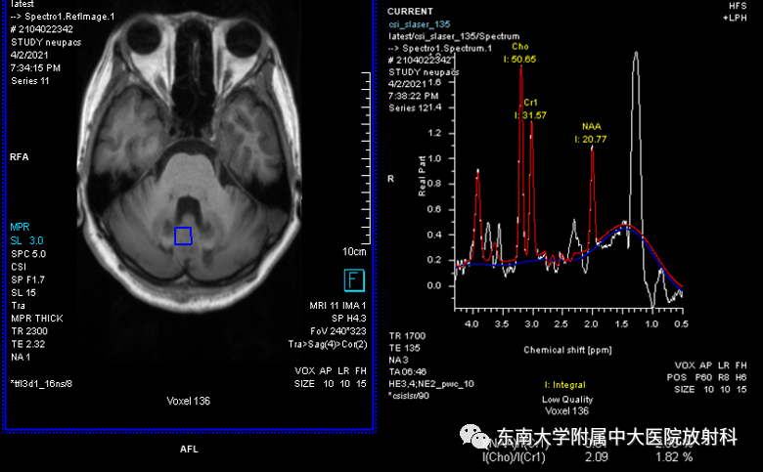This screenshot has height=472, width=763.
Task: Click the SPC 5.0 text
Action: pyautogui.click(x=28, y=254)
